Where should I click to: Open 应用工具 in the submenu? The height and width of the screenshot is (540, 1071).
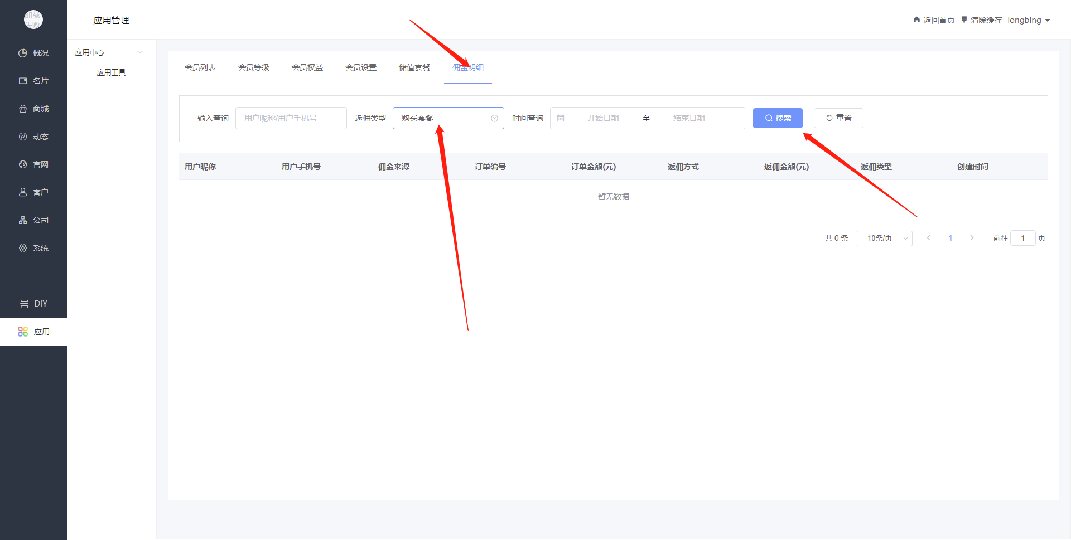tap(111, 72)
